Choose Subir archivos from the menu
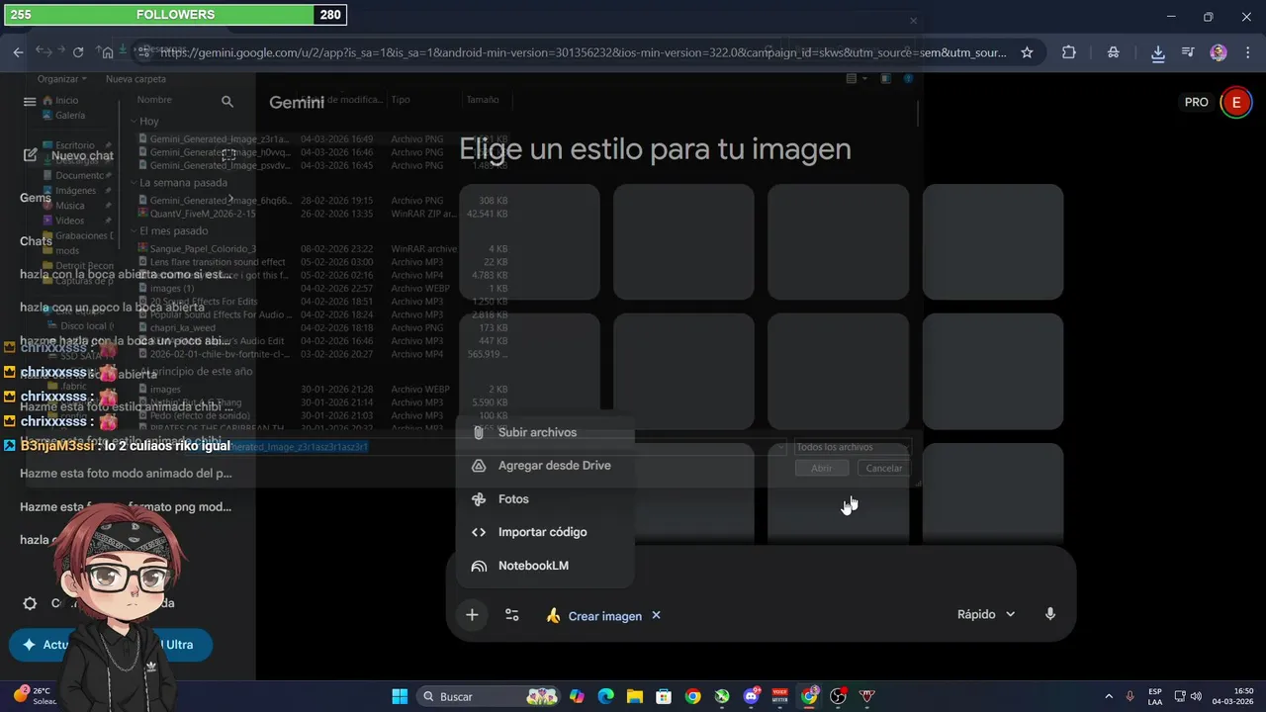The height and width of the screenshot is (712, 1266). [545, 432]
